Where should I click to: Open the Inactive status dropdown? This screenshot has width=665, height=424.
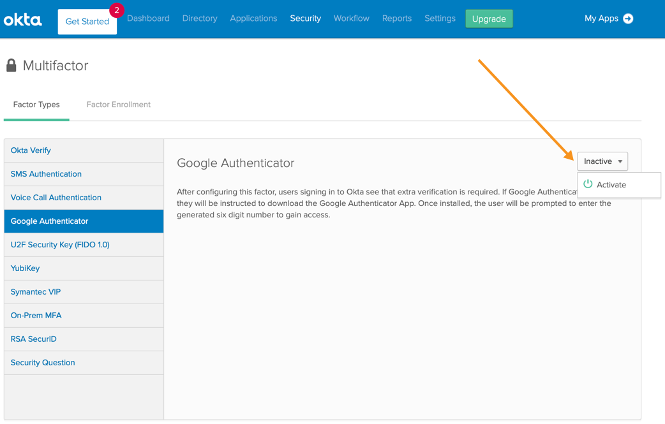tap(602, 161)
